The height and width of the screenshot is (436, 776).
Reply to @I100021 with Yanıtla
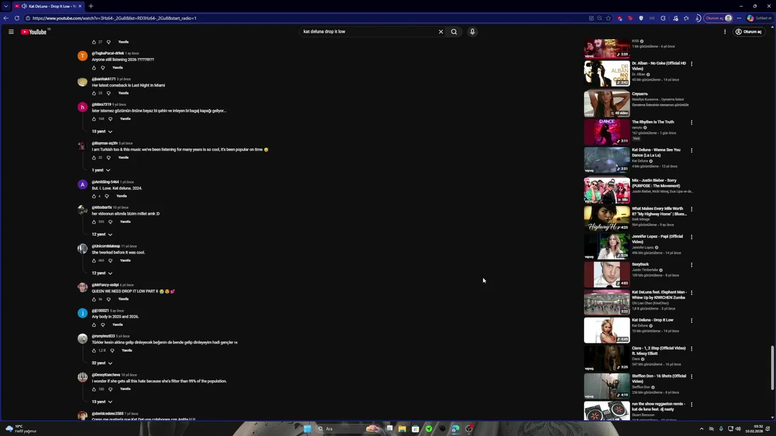118,325
